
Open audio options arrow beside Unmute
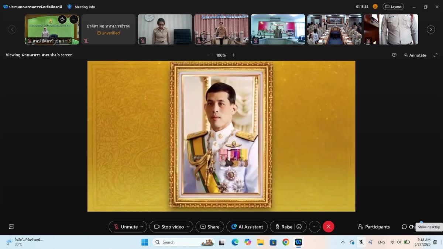tap(142, 226)
